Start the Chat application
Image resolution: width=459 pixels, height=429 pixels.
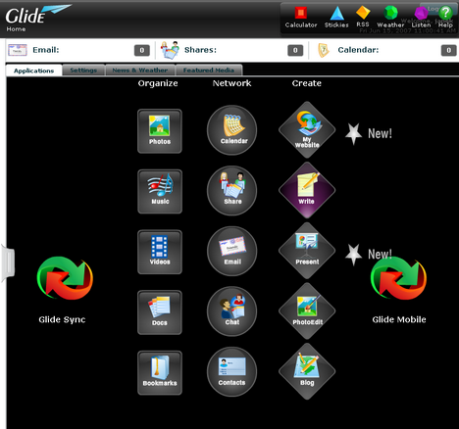pos(231,311)
